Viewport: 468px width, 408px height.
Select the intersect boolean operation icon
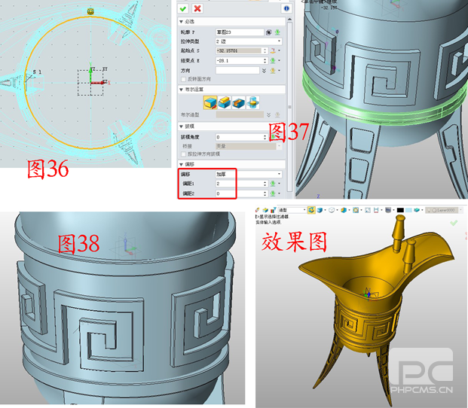252,101
